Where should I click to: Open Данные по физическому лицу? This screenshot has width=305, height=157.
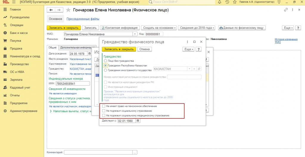(x=242, y=28)
